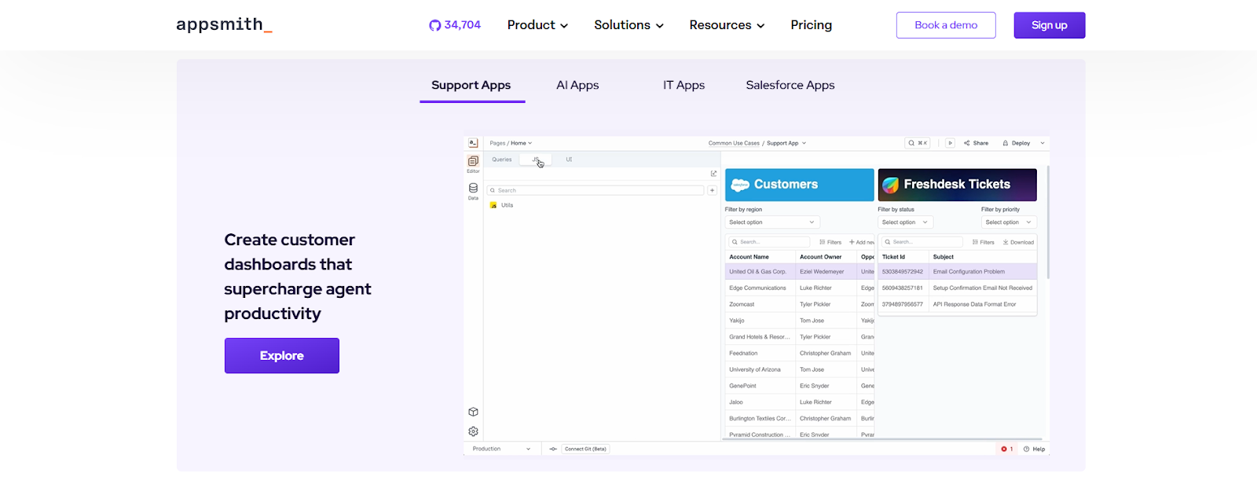Click the appsmith logo
Image resolution: width=1257 pixels, height=492 pixels.
224,24
